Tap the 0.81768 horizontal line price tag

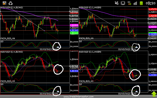pyautogui.click(x=74, y=66)
